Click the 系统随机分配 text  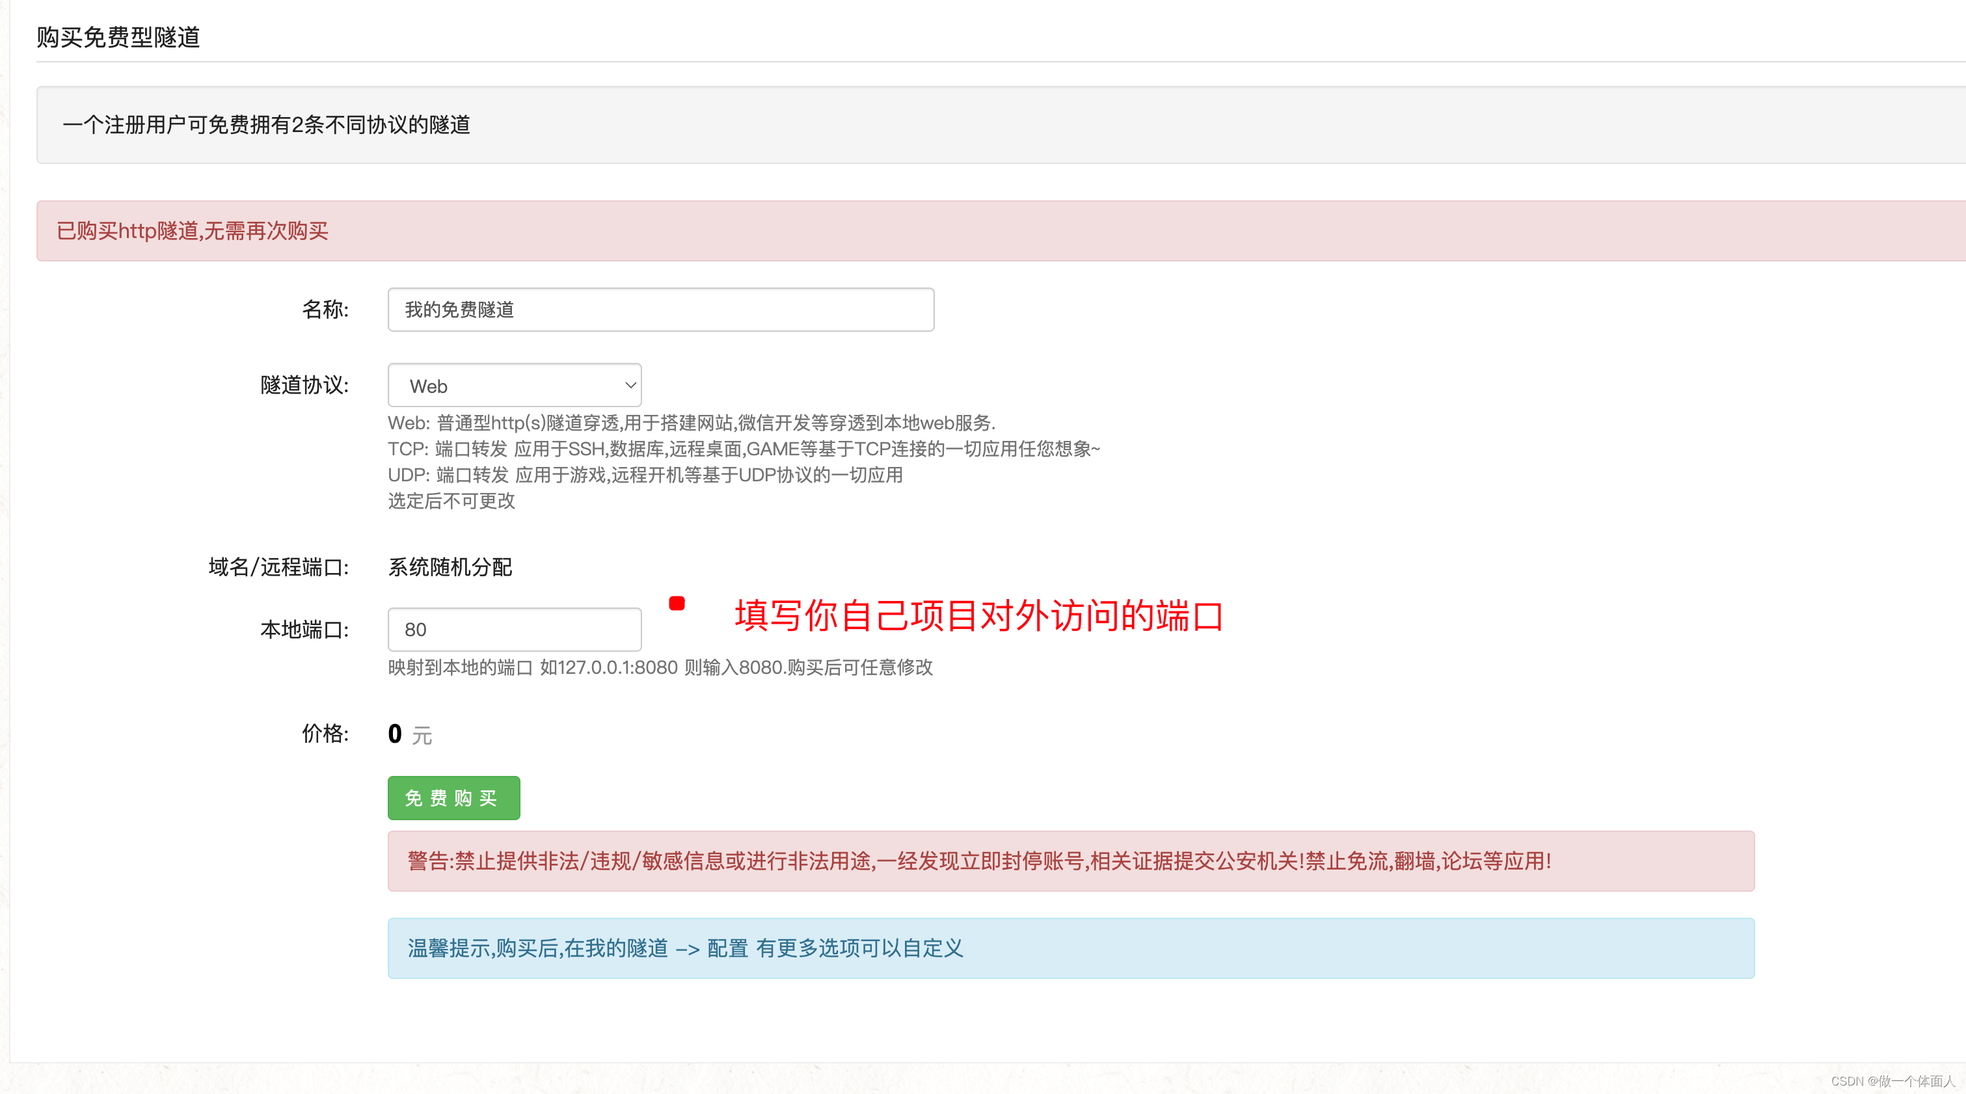click(x=450, y=567)
